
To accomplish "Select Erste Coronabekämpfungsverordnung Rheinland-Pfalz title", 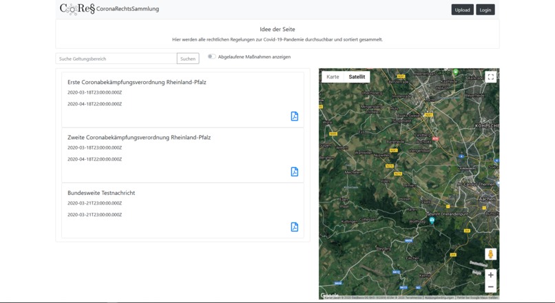I will pos(136,82).
